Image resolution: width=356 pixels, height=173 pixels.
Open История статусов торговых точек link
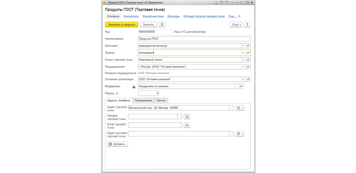point(204,16)
